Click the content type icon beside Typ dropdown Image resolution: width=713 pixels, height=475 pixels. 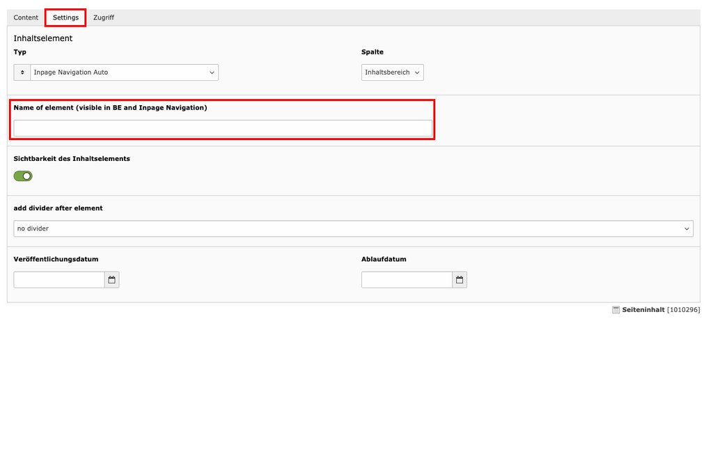(x=22, y=72)
